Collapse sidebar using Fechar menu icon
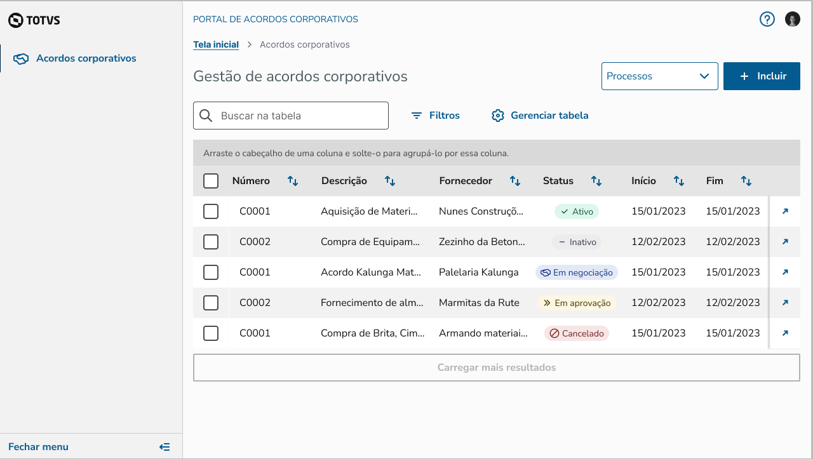 (x=165, y=447)
